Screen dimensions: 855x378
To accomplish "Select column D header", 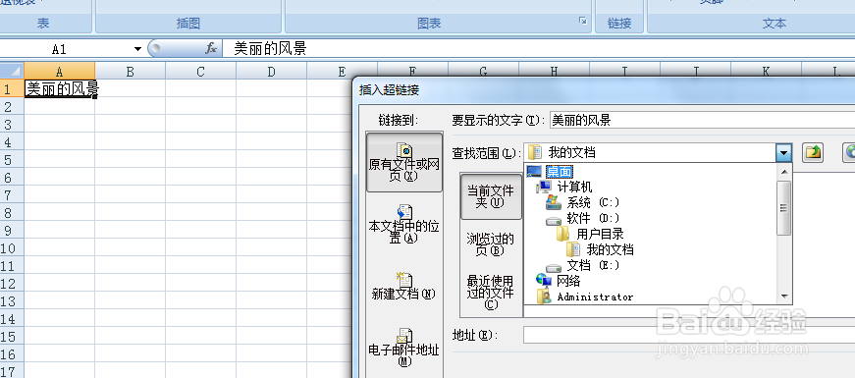I will pos(272,71).
